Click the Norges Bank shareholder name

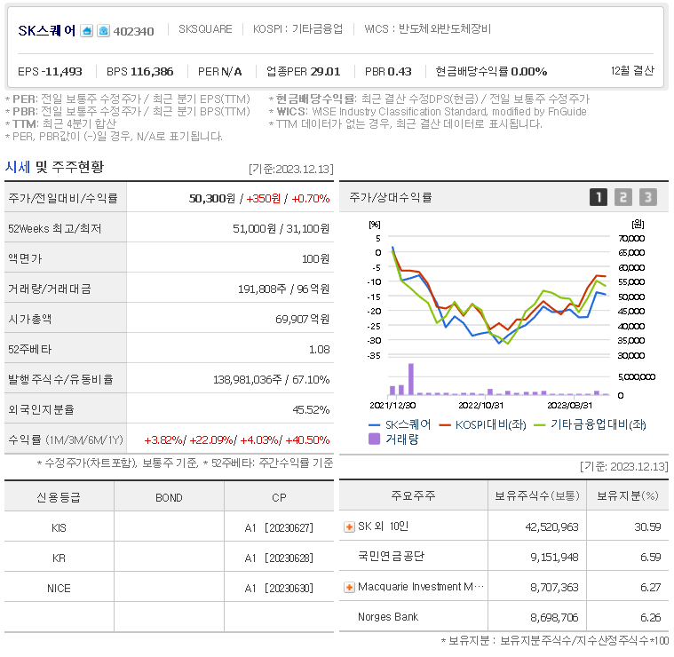tap(388, 617)
